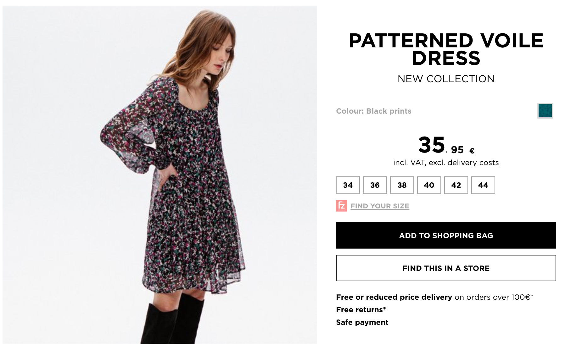
Task: Pick size 38
Action: pos(402,185)
